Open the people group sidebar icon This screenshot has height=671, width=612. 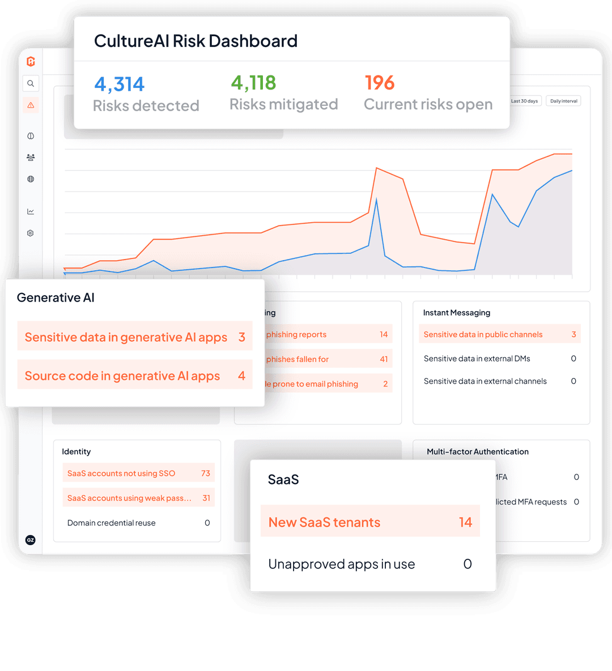pos(31,158)
